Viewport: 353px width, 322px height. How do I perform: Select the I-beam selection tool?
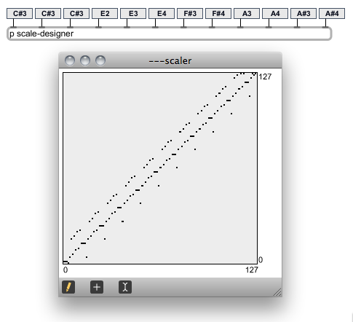[x=125, y=287]
